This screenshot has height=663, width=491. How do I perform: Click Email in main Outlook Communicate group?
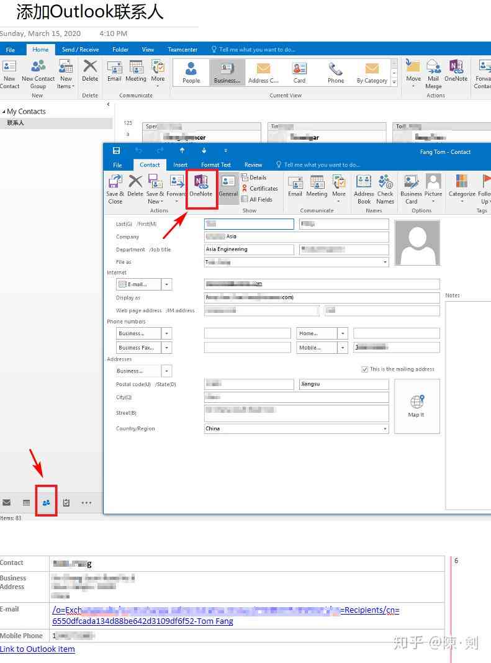tap(114, 71)
